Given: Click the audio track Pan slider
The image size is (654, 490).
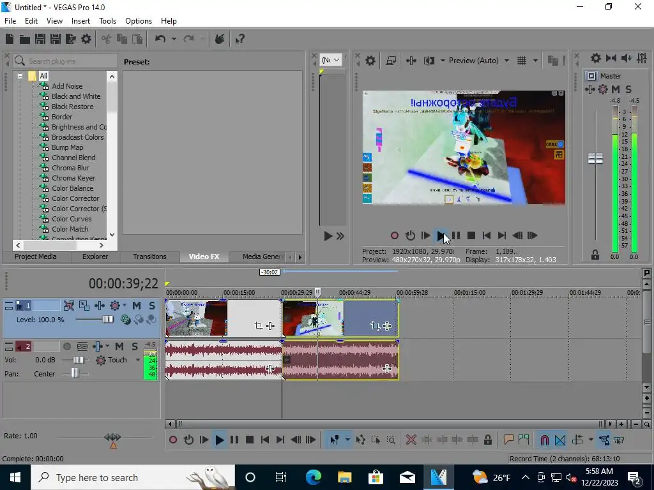Looking at the screenshot, I should tap(75, 373).
